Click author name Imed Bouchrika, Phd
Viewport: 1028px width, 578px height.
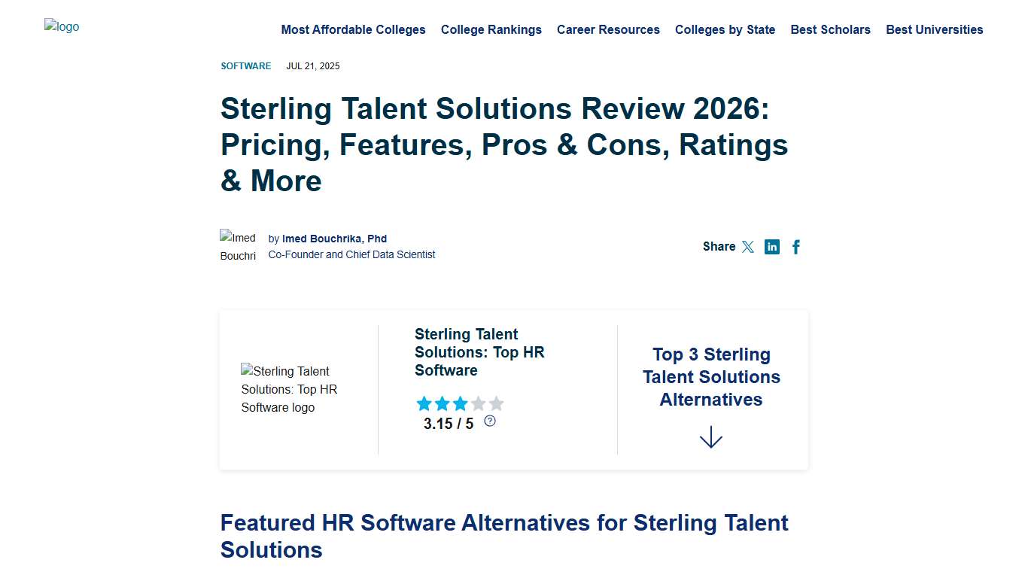(x=334, y=239)
